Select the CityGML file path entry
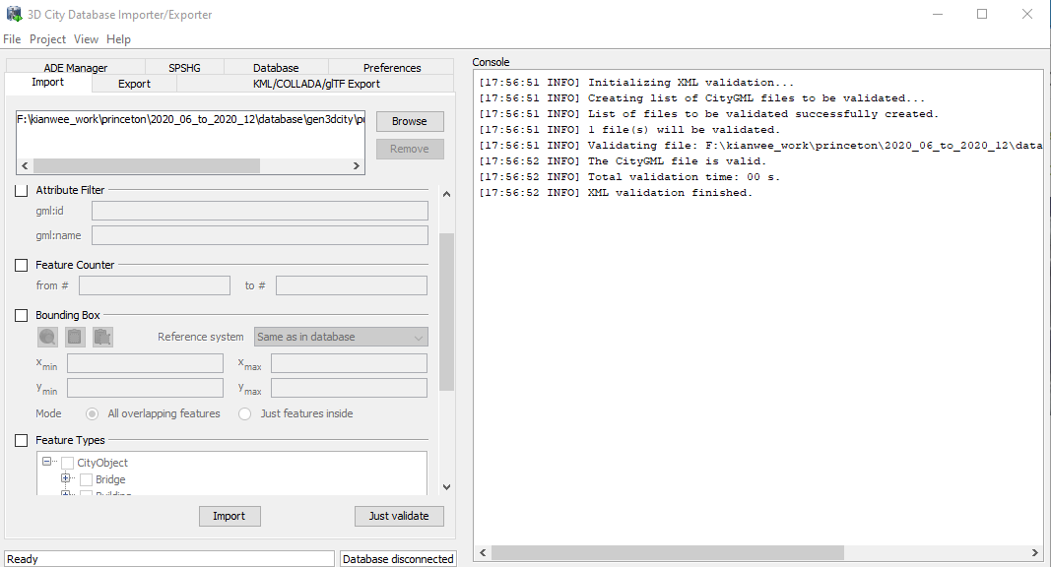The width and height of the screenshot is (1051, 567). pyautogui.click(x=191, y=120)
